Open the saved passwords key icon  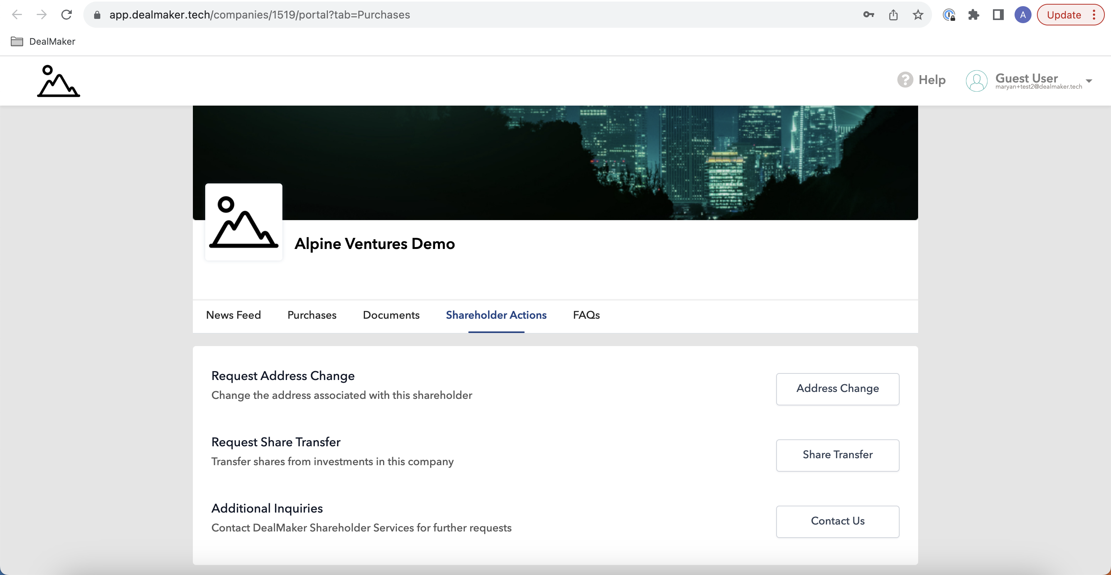(x=869, y=15)
